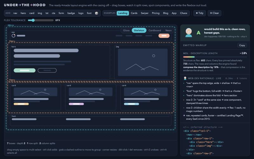Add a badge box
254x159 pixels.
point(71,13)
